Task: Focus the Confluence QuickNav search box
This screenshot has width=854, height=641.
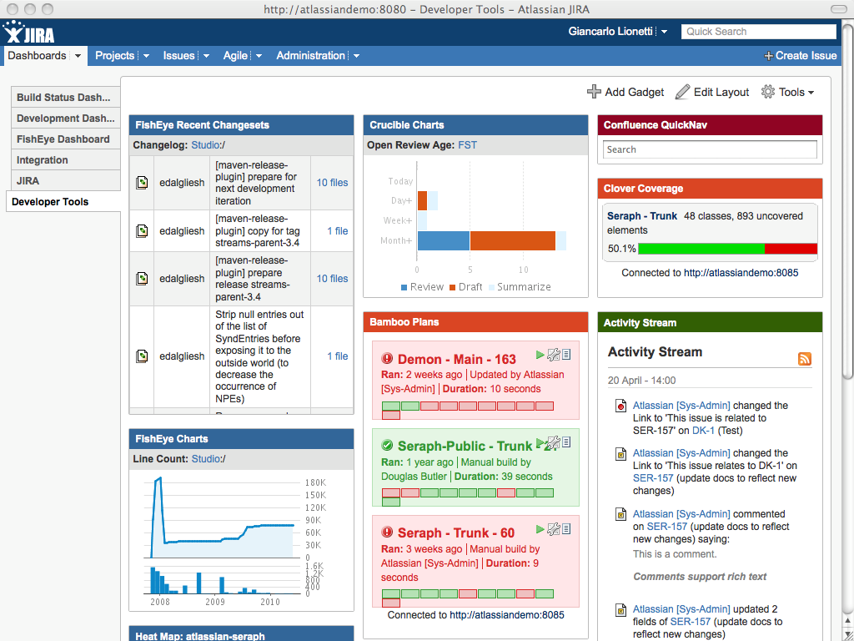Action: point(710,149)
